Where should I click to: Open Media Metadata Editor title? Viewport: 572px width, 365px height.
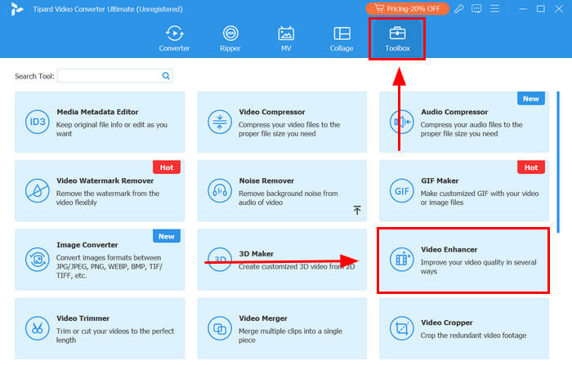(97, 112)
